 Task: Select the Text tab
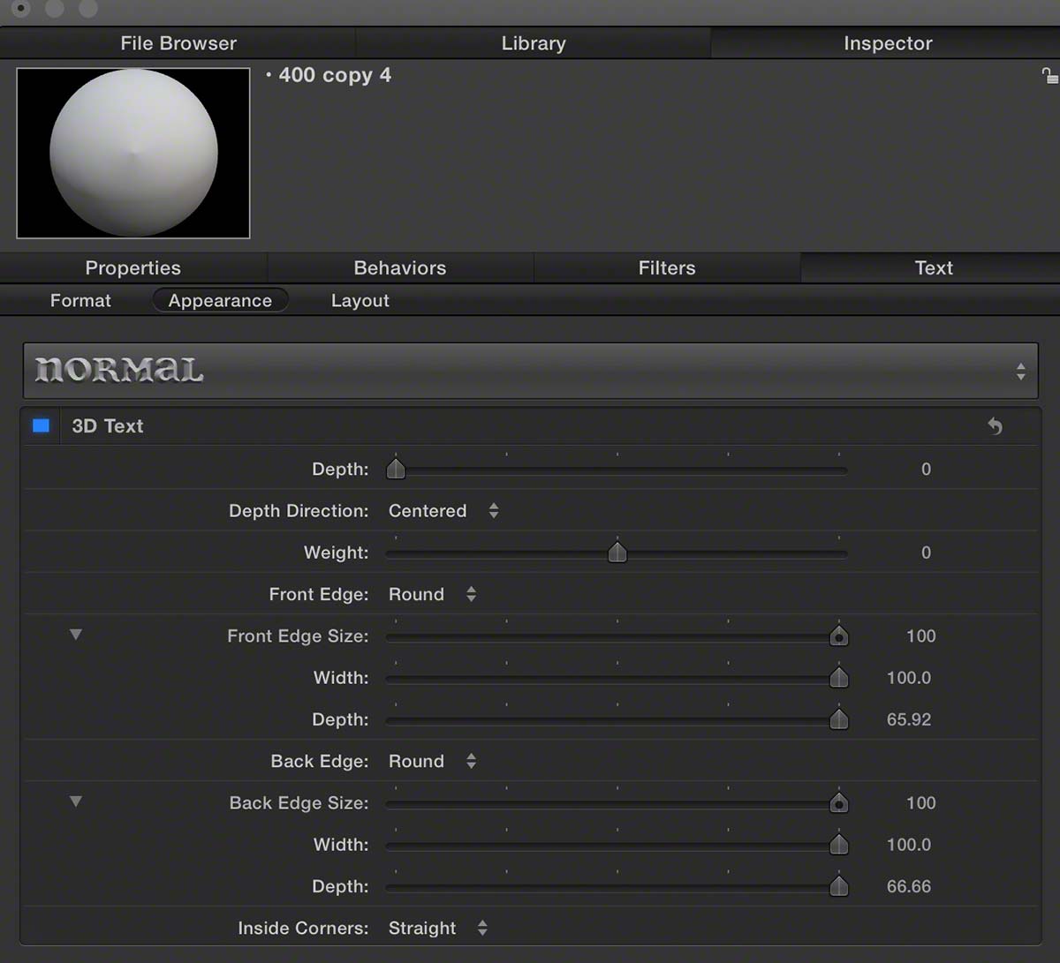(x=934, y=268)
